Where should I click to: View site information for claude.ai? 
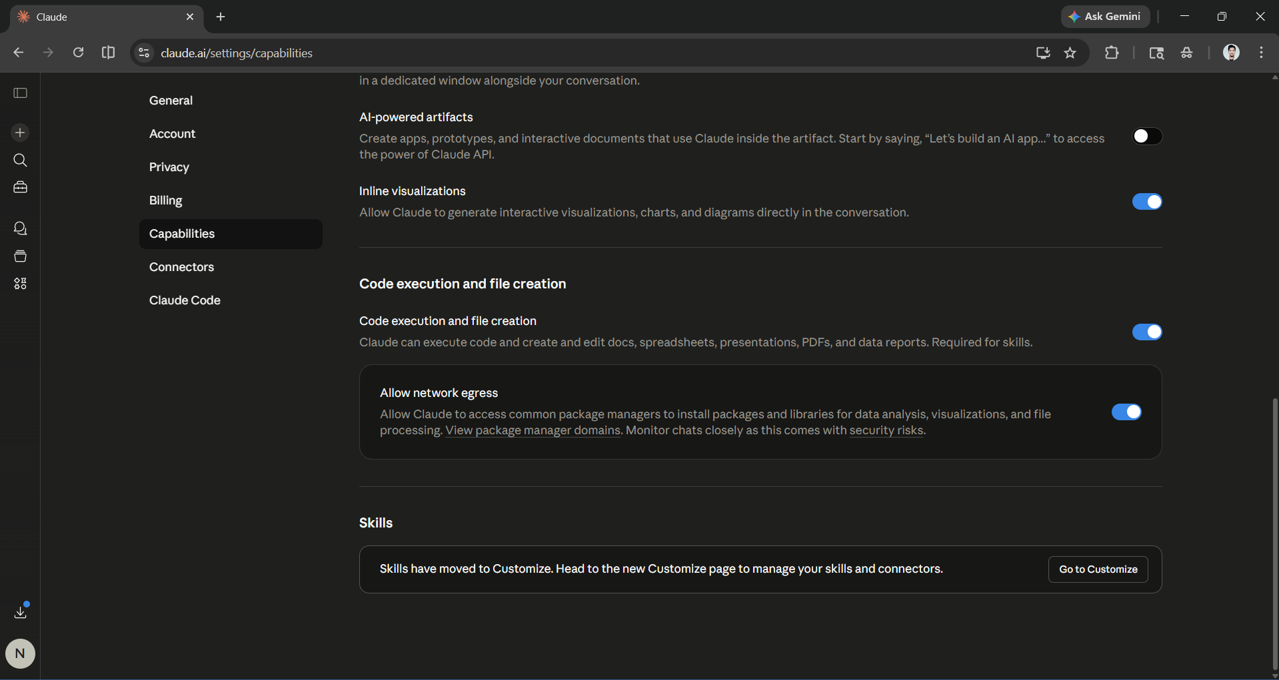(144, 53)
